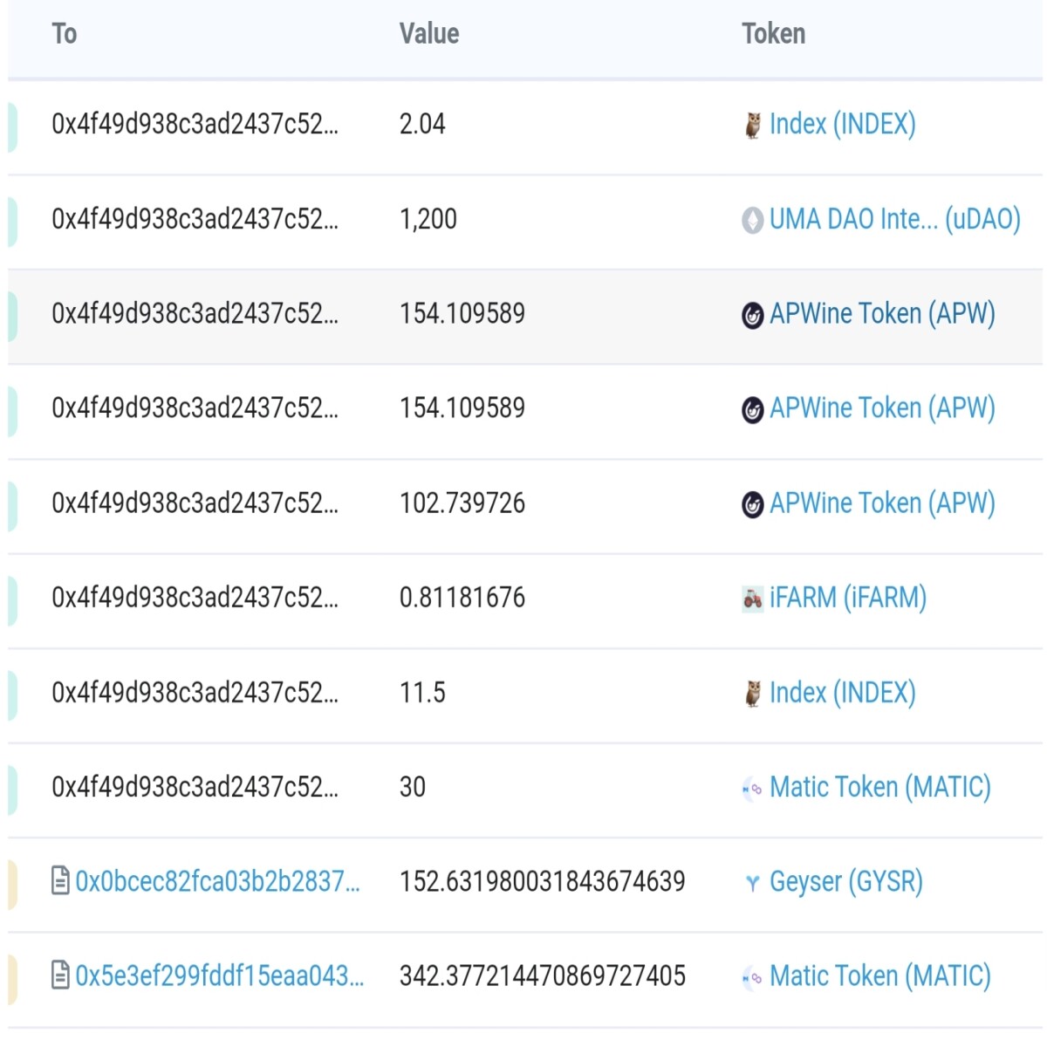This screenshot has width=1047, height=1047.
Task: Open the iFARM (iFARM) token link
Action: point(847,598)
